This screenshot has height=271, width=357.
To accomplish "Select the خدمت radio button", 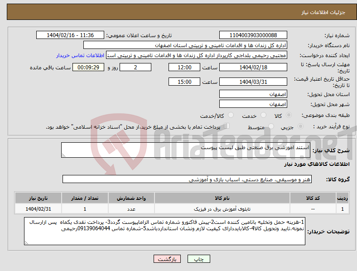I will [263, 115].
